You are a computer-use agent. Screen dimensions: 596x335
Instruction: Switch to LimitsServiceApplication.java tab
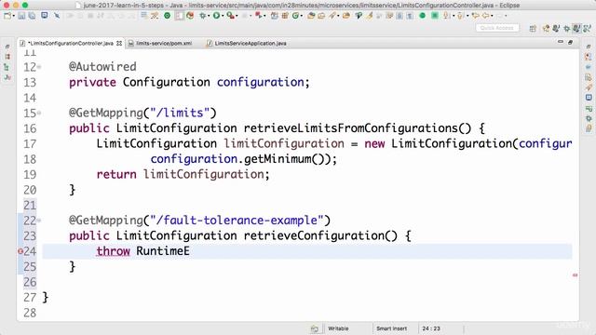251,44
